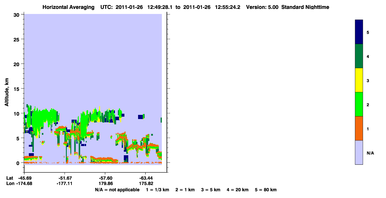Click the '2011-01-26' start date in title
The image size is (386, 198).
tap(130, 7)
